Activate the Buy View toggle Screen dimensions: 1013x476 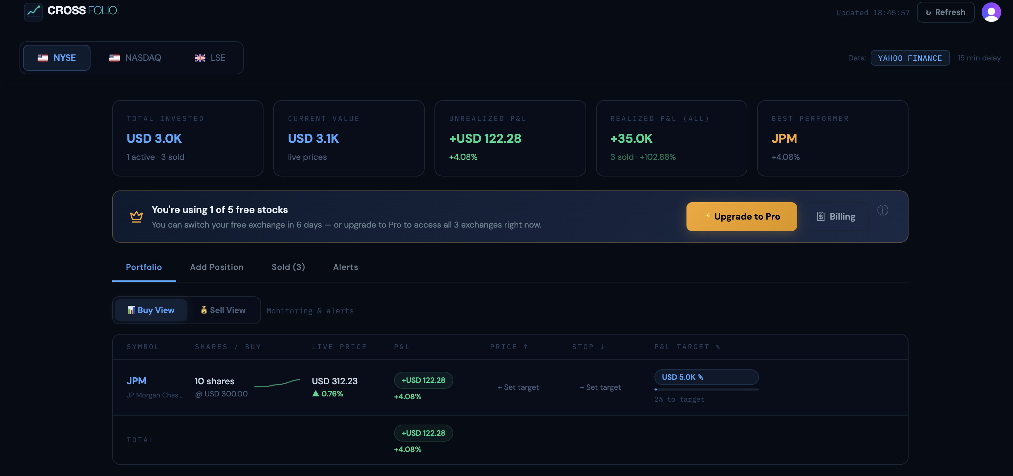[151, 310]
